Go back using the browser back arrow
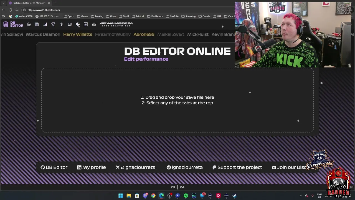Image resolution: width=355 pixels, height=200 pixels. point(4,10)
